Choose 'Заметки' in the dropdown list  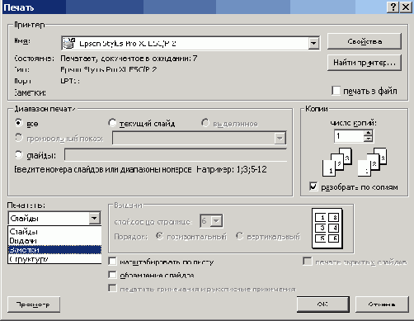click(54, 250)
